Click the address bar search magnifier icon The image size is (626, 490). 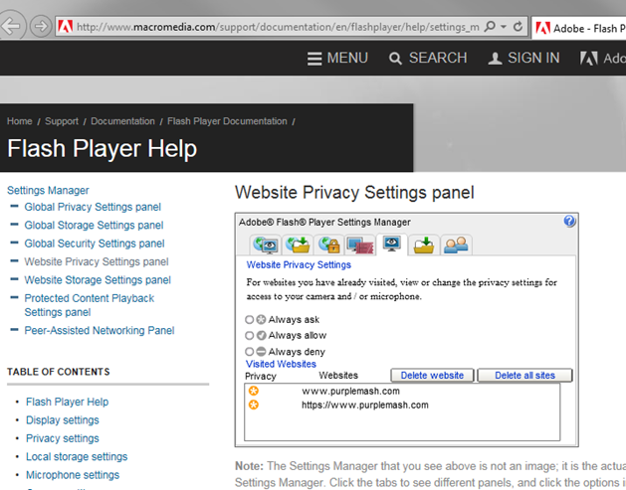pos(490,27)
